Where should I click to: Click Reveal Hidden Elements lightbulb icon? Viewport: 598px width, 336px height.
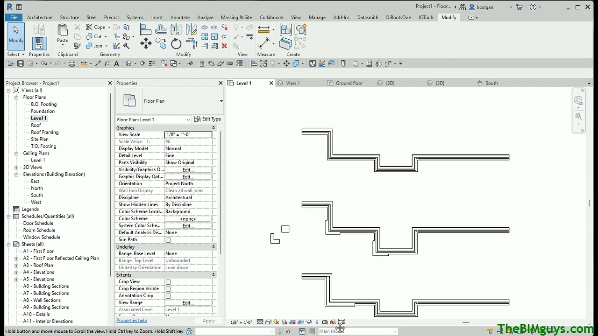point(317,322)
